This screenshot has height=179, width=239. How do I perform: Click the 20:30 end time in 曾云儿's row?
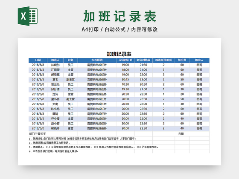coord(143,84)
